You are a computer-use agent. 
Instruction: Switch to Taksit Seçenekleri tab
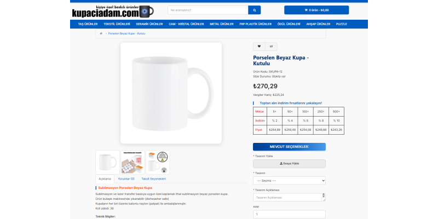154,179
